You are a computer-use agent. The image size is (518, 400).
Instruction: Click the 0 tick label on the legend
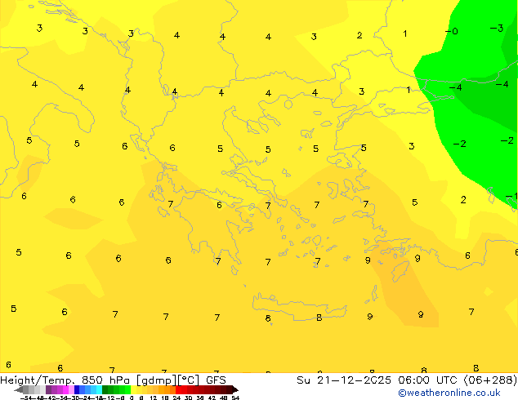coord(132,398)
